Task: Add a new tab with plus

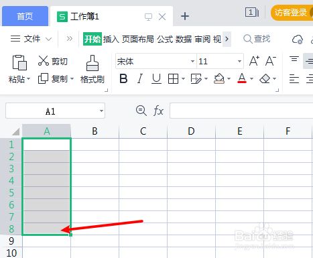Action: coord(185,16)
